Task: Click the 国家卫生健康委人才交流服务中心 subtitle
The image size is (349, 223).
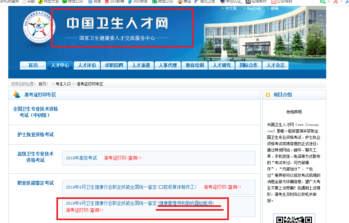Action: [117, 38]
